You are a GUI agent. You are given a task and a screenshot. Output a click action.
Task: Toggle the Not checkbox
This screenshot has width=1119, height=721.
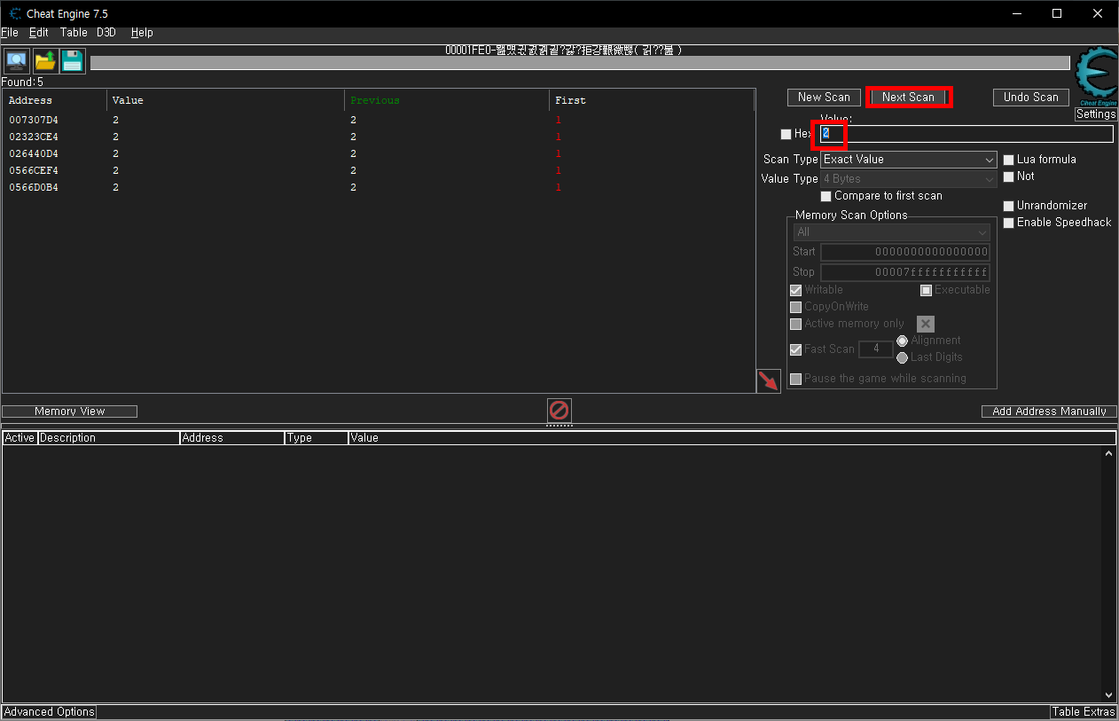pos(1008,176)
